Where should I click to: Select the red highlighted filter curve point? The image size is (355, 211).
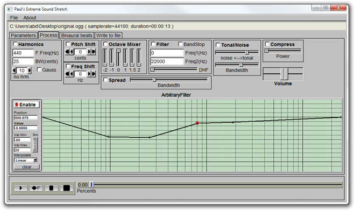(x=197, y=123)
